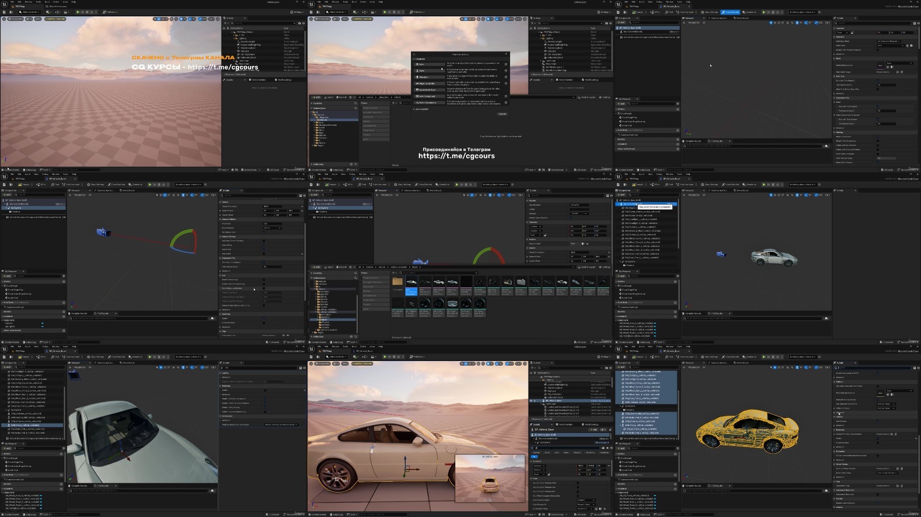Toggle Use Controller Rotation Pitch checkbox

tap(578, 483)
